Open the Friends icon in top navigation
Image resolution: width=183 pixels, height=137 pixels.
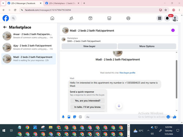click(x=71, y=18)
